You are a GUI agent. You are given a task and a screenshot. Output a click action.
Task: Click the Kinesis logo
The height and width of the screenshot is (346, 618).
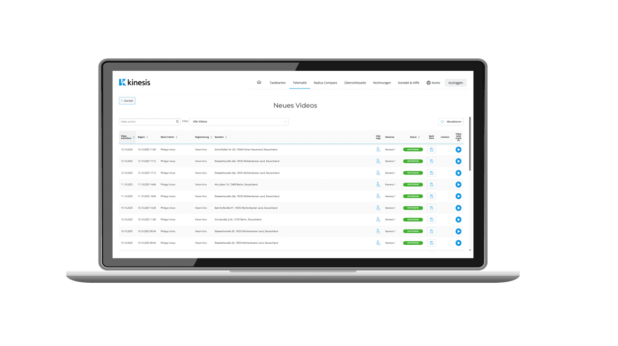tap(135, 82)
